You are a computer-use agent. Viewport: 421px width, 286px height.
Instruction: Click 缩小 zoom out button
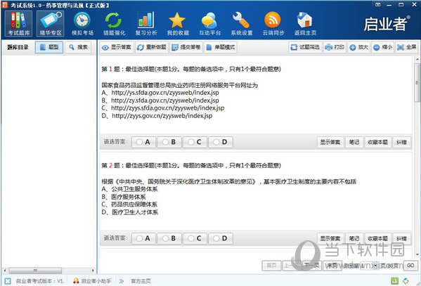[x=382, y=47]
